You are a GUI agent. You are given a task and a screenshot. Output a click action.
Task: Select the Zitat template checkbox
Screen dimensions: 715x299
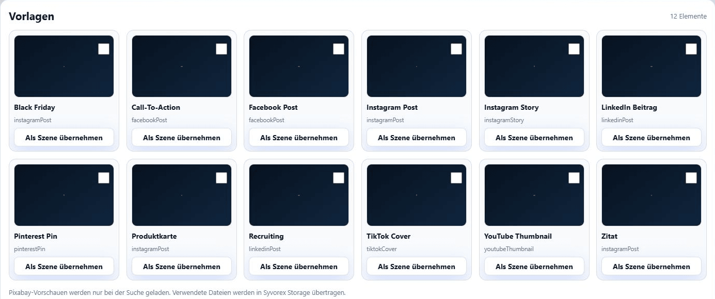coord(691,178)
